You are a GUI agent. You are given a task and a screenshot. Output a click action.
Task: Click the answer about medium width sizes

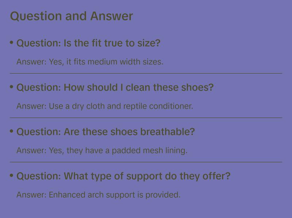pyautogui.click(x=90, y=62)
